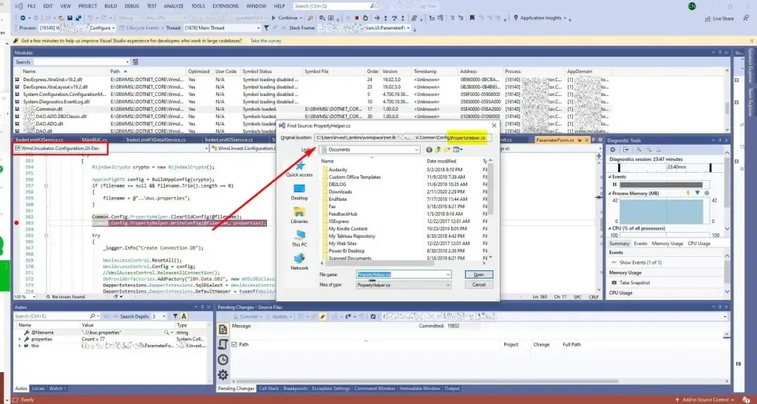Click the thread filter flag icon
The width and height of the screenshot is (757, 404).
[x=266, y=28]
